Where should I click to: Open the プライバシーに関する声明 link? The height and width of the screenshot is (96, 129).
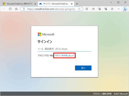click(102, 94)
